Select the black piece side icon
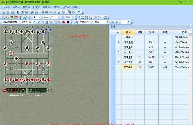 [68, 22]
